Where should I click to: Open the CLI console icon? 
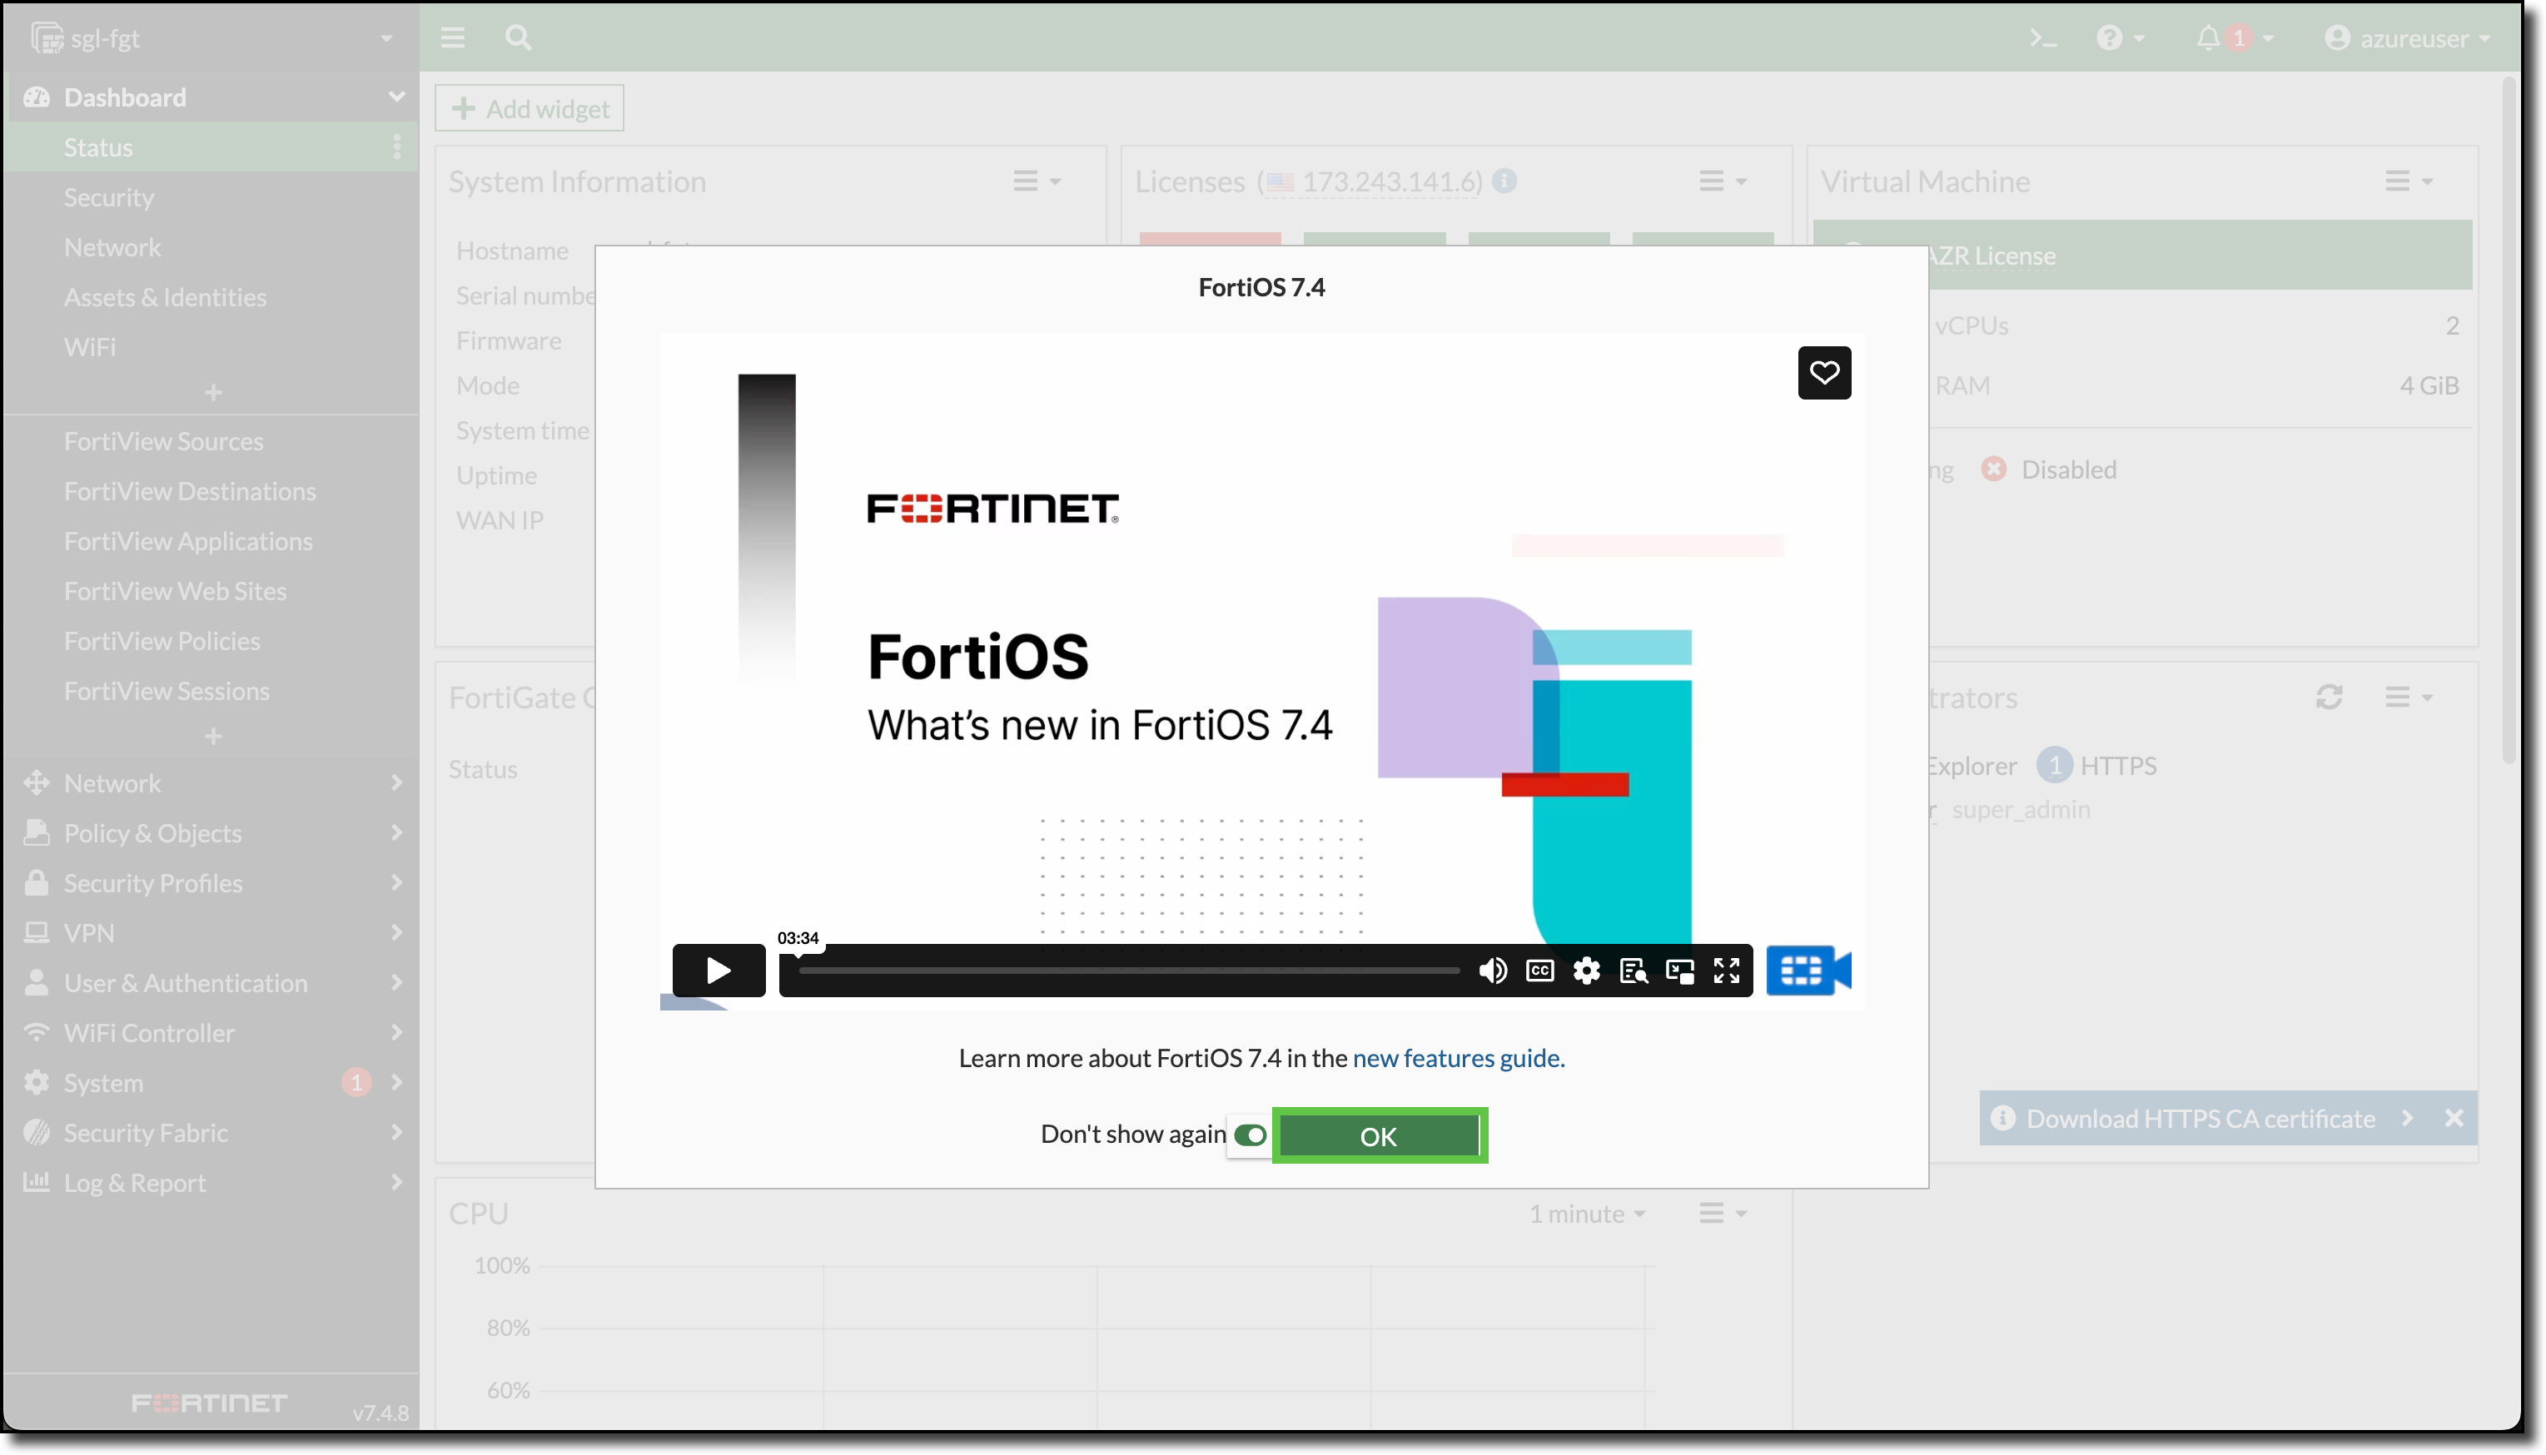click(x=2042, y=38)
